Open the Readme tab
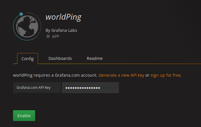The height and width of the screenshot is (127, 201). pos(95,58)
